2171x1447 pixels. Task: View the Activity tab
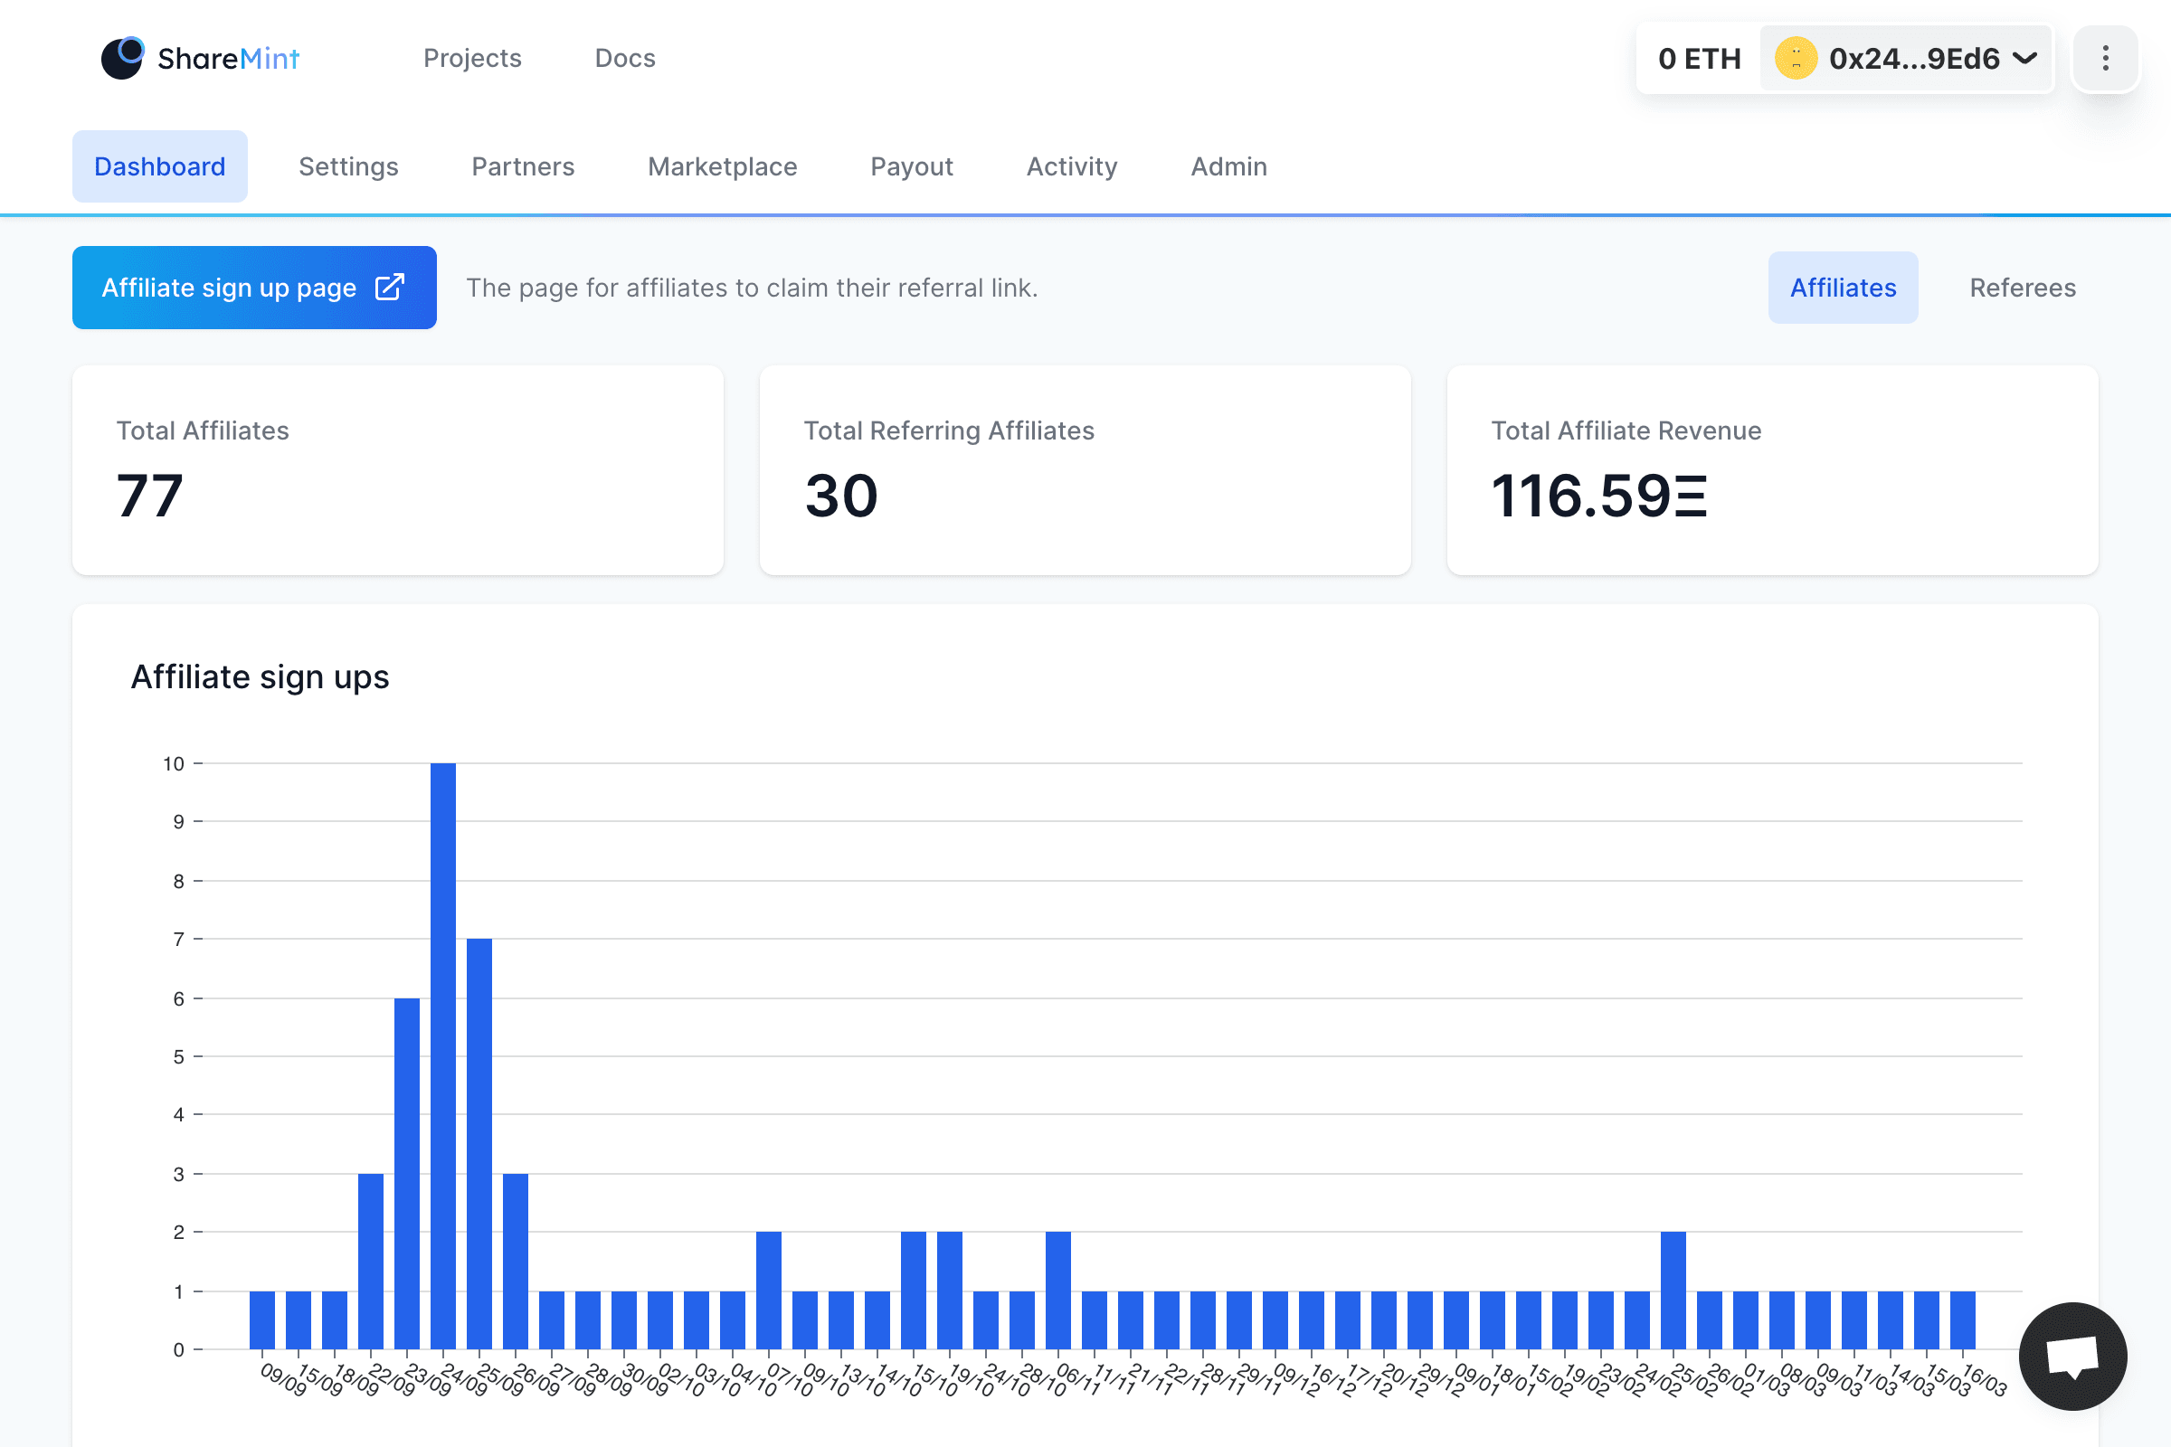[x=1072, y=166]
